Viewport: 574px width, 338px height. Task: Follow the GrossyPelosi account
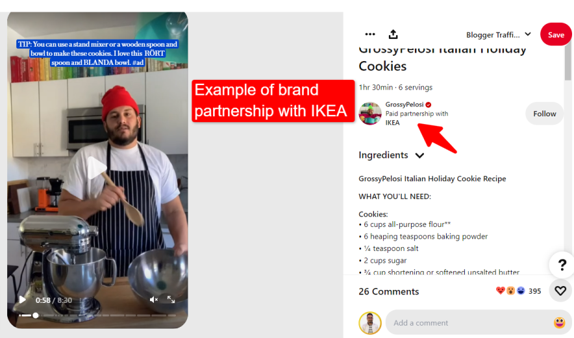(544, 114)
